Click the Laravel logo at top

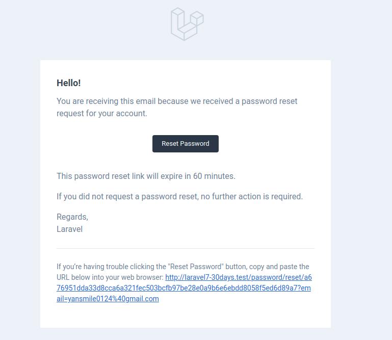[187, 24]
